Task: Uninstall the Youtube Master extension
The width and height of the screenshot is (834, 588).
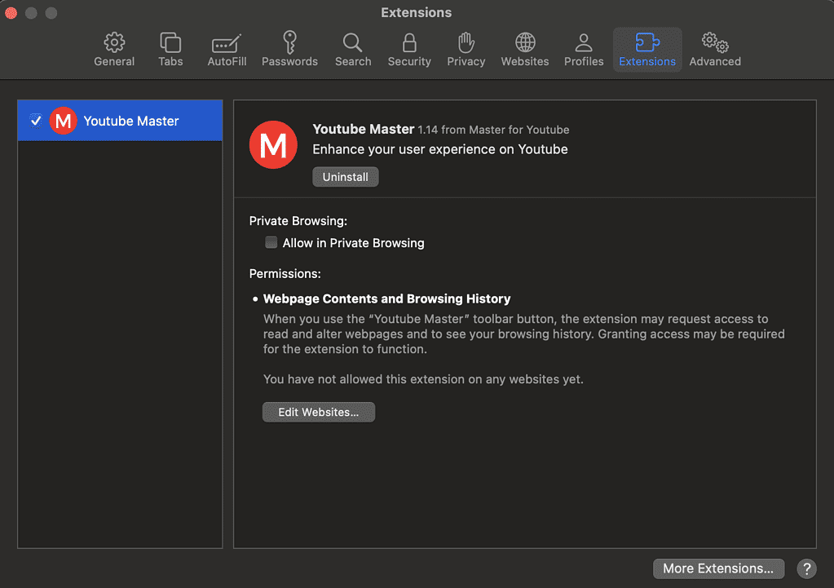Action: pos(346,177)
